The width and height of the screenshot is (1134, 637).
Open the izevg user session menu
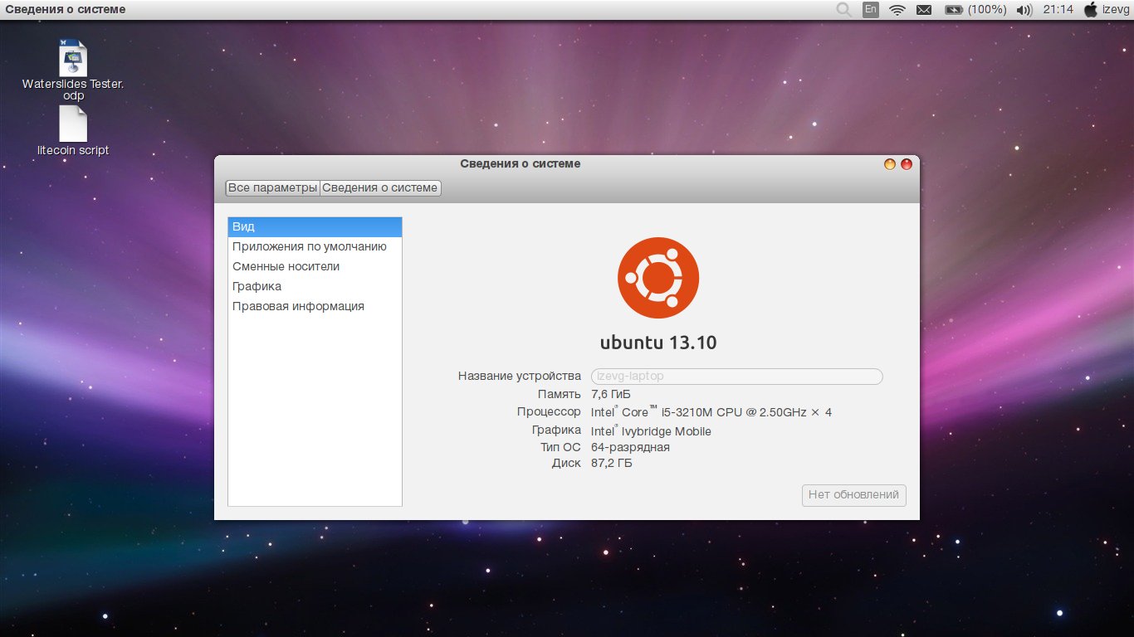click(x=1116, y=10)
